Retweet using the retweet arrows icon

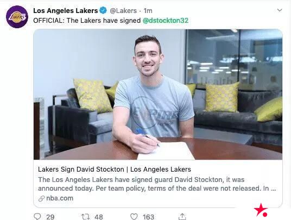click(x=86, y=217)
